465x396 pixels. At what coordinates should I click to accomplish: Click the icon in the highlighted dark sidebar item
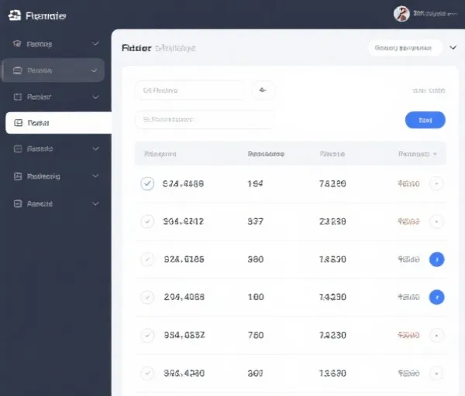[18, 70]
